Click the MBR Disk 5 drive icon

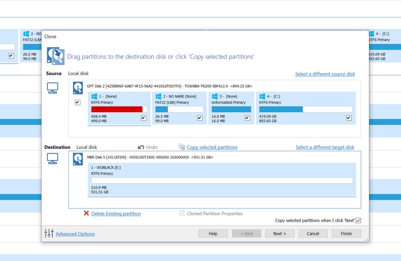(x=78, y=158)
